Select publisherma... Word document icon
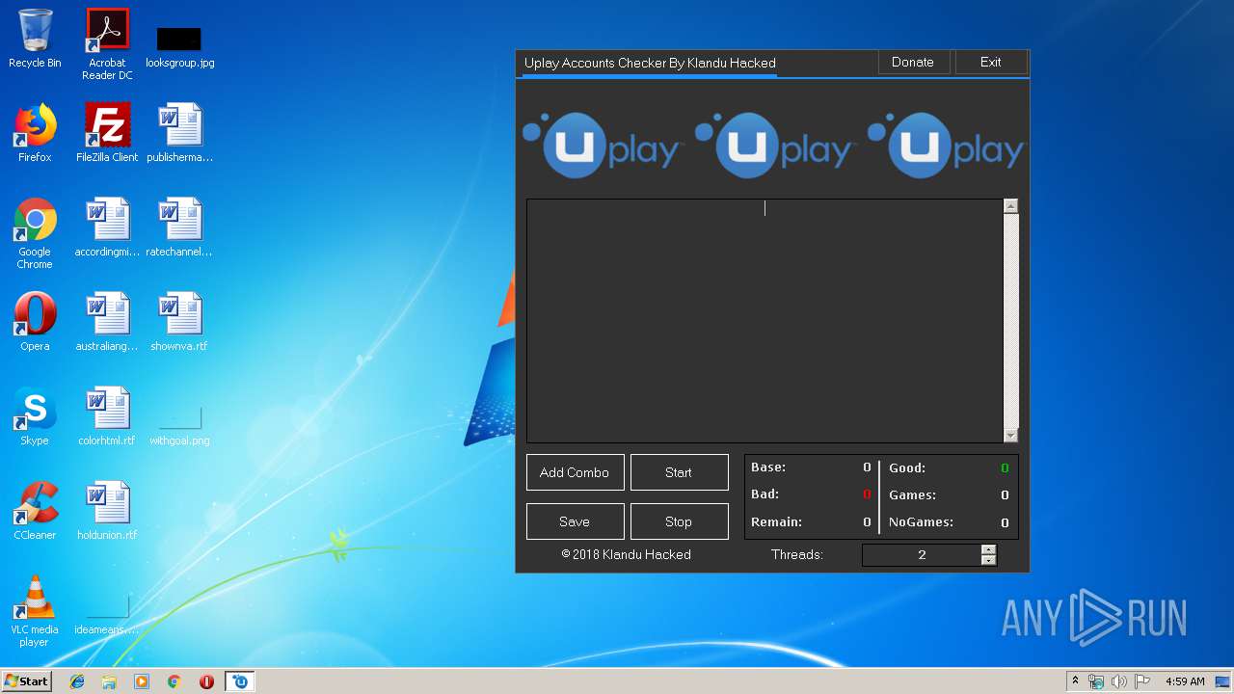Viewport: 1234px width, 694px height. [179, 133]
